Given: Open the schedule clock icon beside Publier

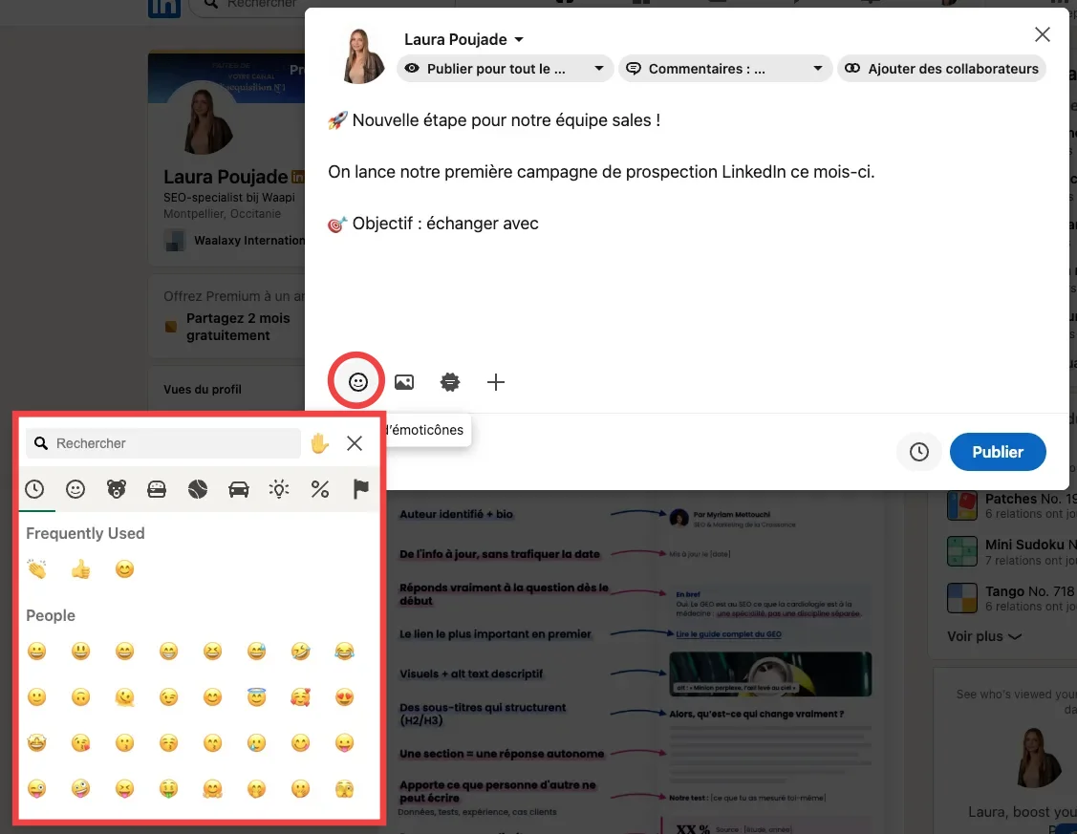Looking at the screenshot, I should pos(919,452).
